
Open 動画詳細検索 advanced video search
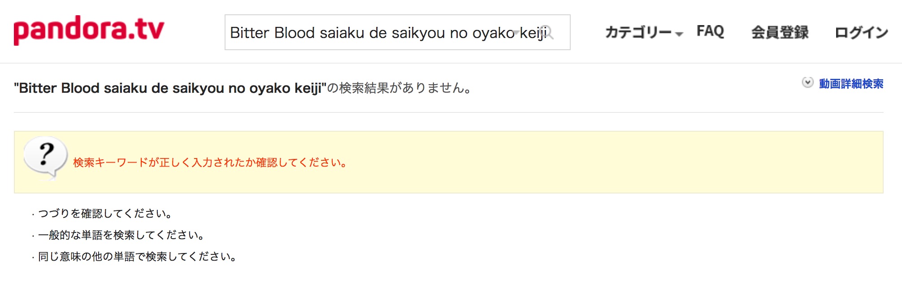pos(851,84)
